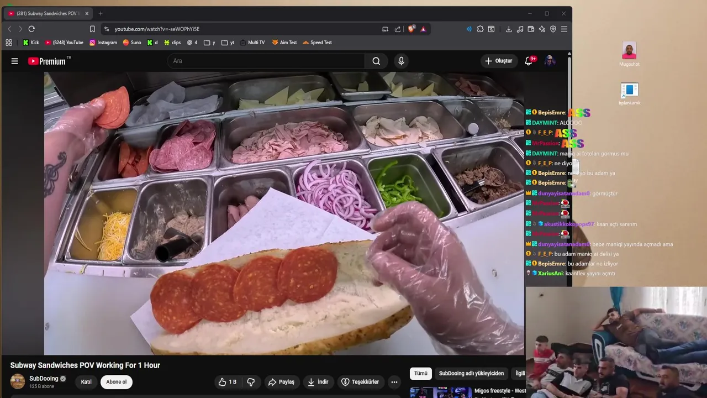Open the Multi TV bookmark
This screenshot has height=398, width=707.
[252, 42]
